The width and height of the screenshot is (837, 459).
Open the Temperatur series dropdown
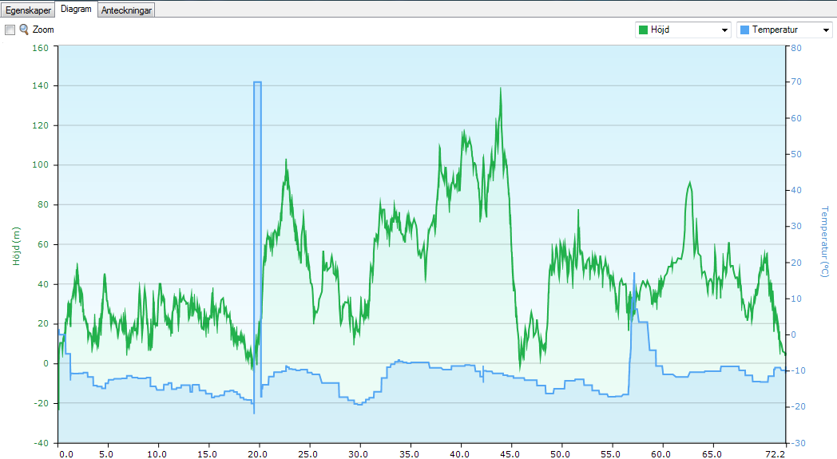click(x=784, y=30)
